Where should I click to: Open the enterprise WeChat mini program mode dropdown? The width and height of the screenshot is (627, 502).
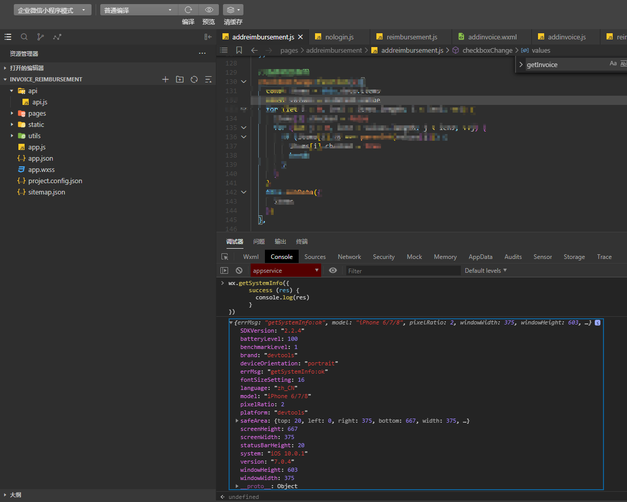point(53,10)
